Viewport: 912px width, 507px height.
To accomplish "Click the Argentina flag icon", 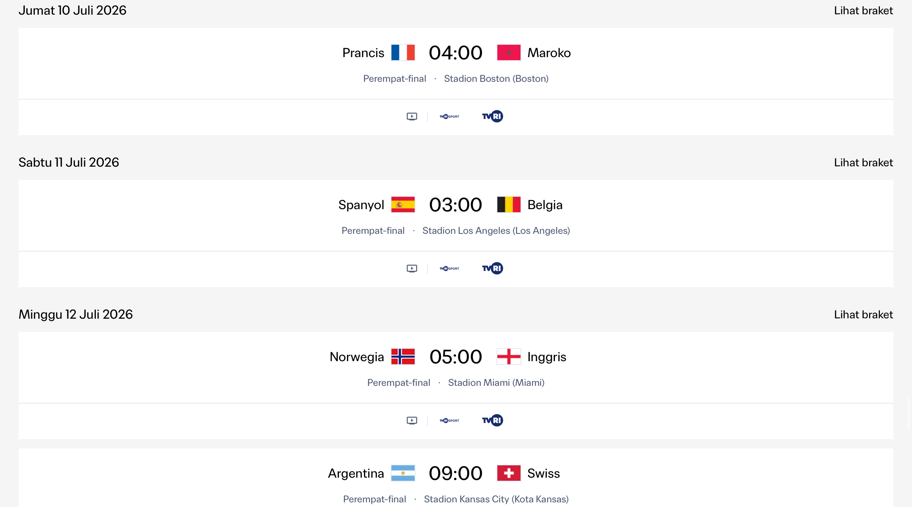I will point(403,473).
